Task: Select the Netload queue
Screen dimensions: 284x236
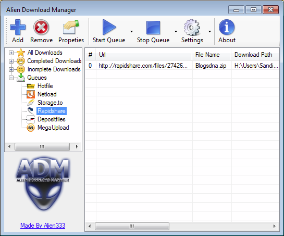Action: coord(47,94)
